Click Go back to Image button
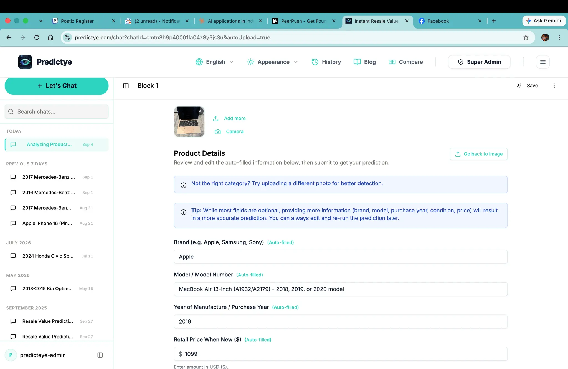The image size is (568, 369). [x=479, y=154]
